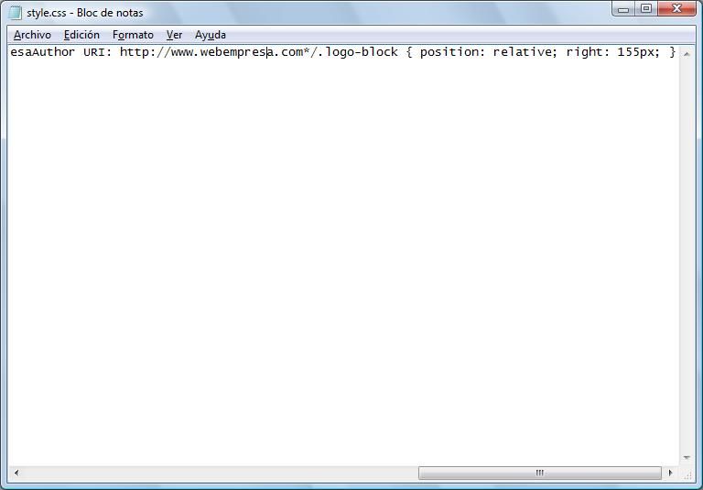Open the Formato menu
703x490 pixels.
133,35
